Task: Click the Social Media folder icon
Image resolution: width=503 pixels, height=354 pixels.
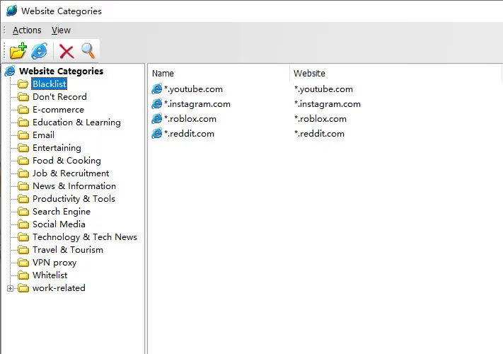Action: pos(23,224)
